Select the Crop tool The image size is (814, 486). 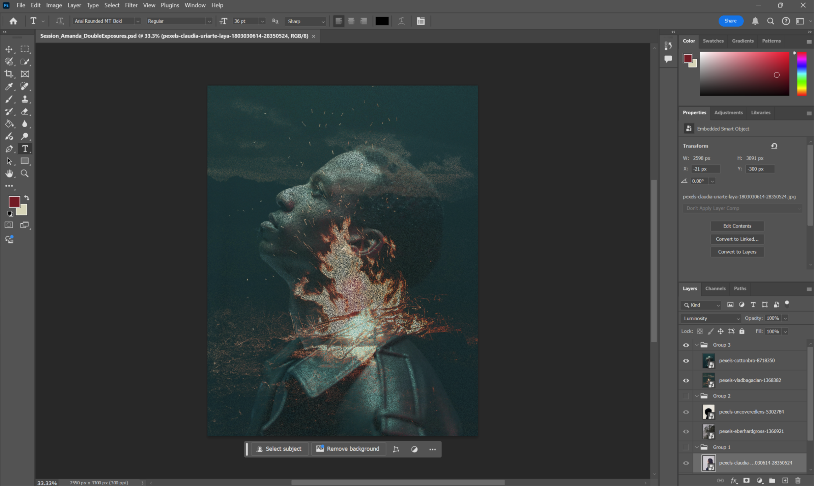point(9,74)
